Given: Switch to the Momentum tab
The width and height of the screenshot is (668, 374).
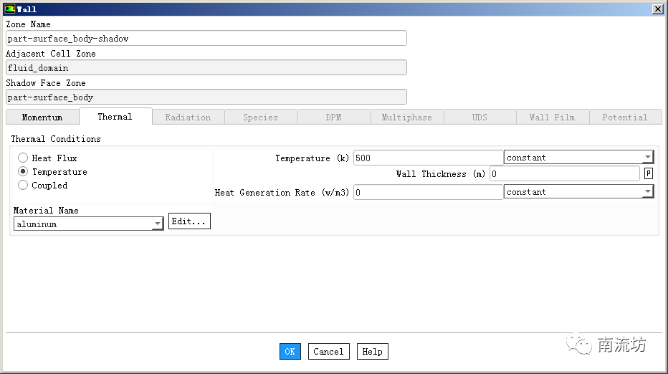Looking at the screenshot, I should 42,117.
